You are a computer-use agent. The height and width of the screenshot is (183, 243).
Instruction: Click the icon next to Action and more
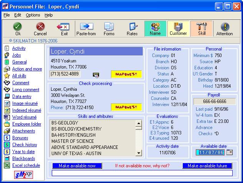(7, 69)
